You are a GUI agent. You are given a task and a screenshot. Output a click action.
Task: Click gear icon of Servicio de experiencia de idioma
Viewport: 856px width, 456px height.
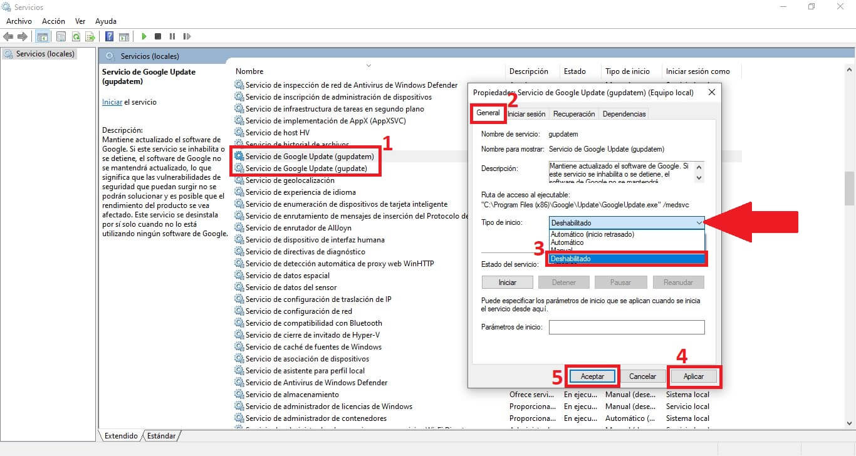239,192
